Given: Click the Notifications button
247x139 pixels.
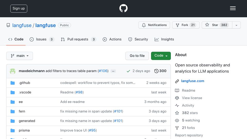Looking at the screenshot, I should point(154,25).
